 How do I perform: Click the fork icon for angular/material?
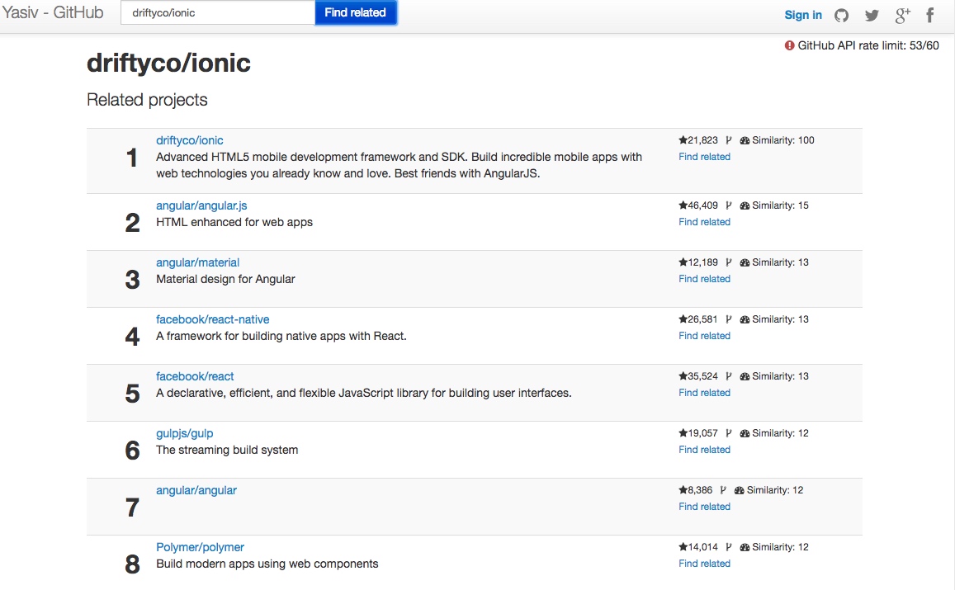(729, 262)
